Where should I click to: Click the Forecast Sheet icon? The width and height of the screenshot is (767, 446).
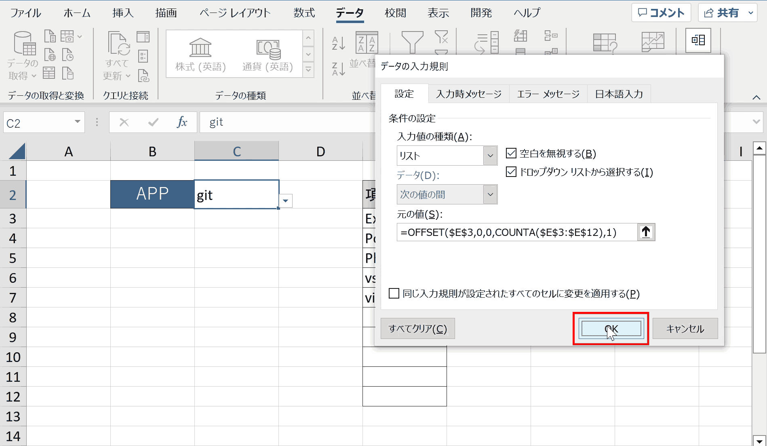click(x=653, y=42)
